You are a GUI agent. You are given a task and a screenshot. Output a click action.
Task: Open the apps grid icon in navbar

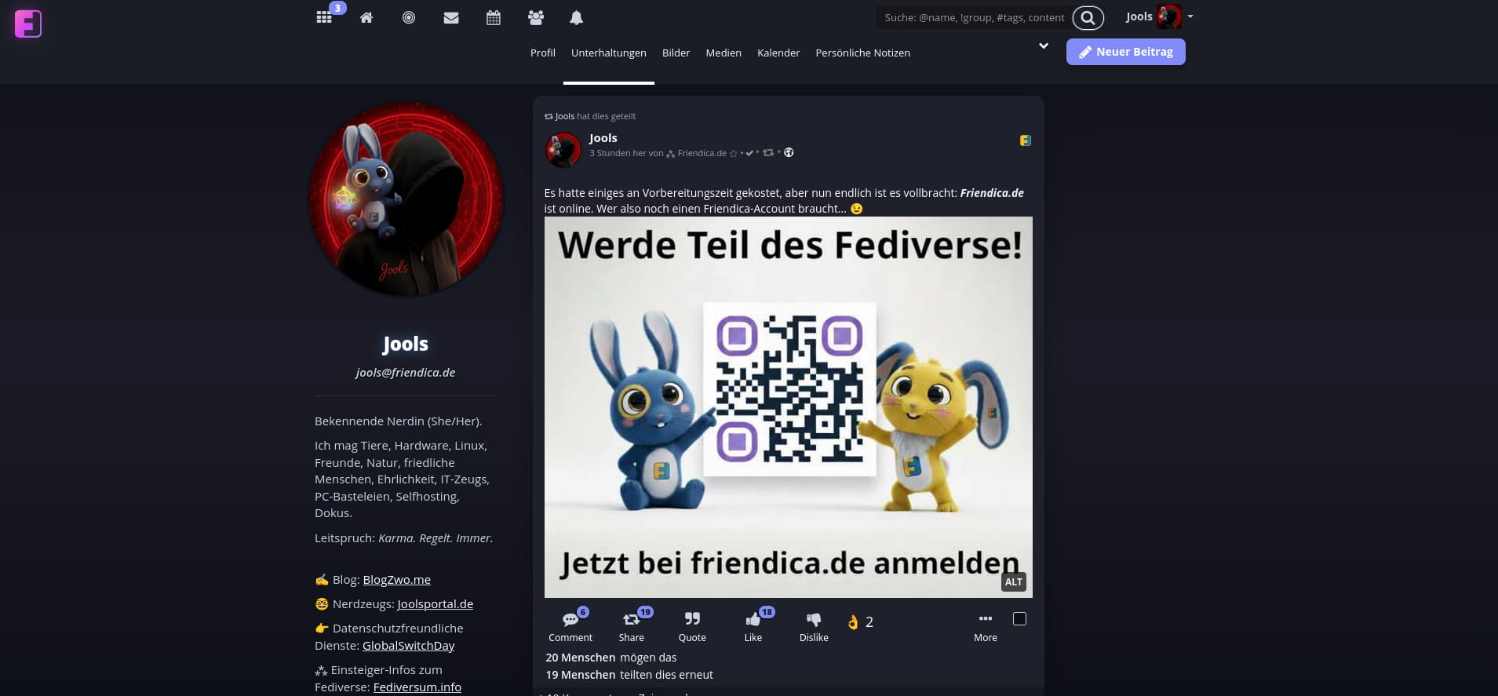pyautogui.click(x=324, y=17)
